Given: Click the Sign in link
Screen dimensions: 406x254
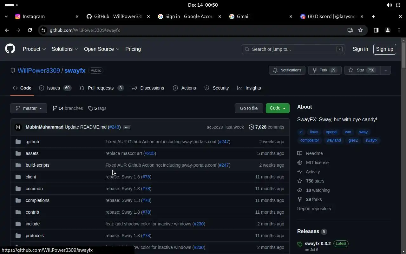Looking at the screenshot, I should pyautogui.click(x=360, y=49).
